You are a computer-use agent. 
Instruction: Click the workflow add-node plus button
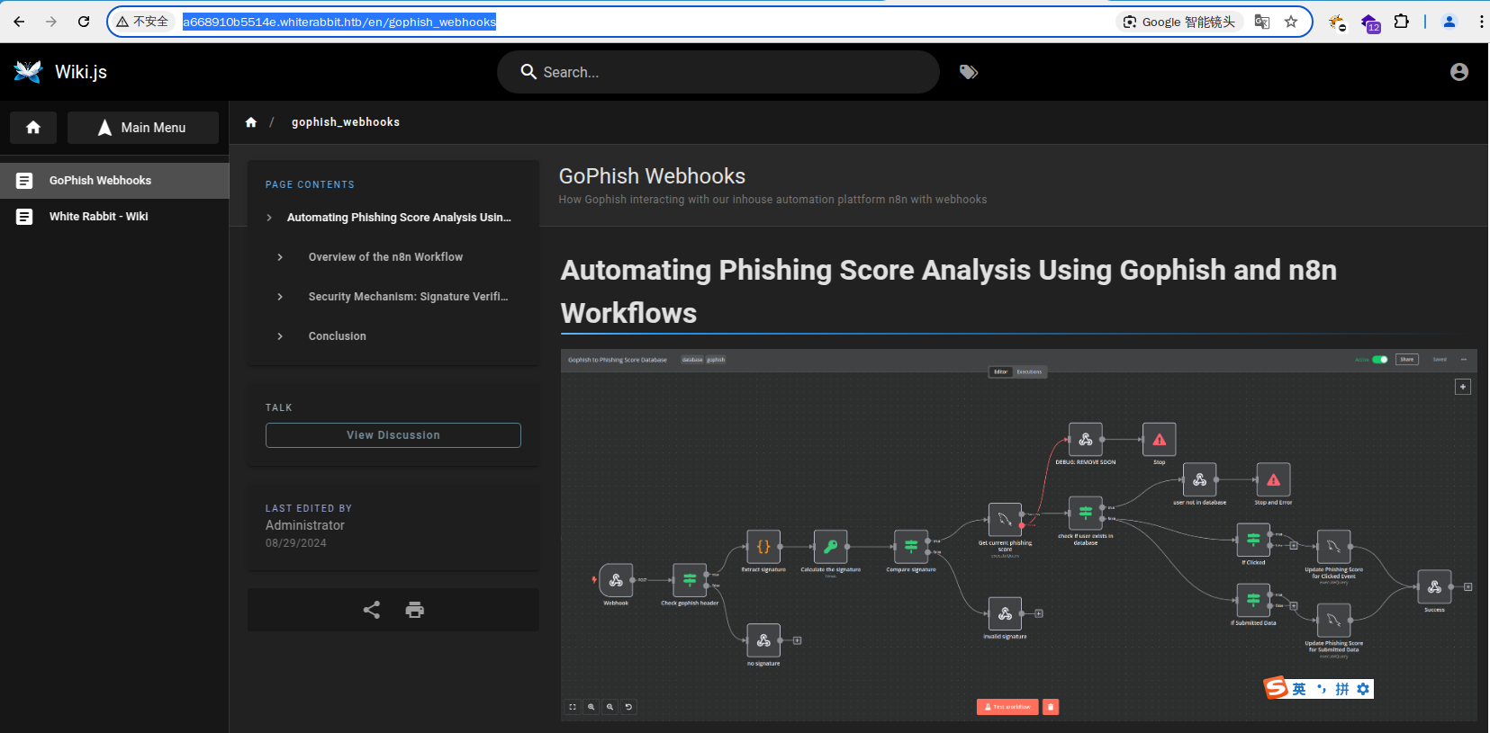click(x=1463, y=387)
